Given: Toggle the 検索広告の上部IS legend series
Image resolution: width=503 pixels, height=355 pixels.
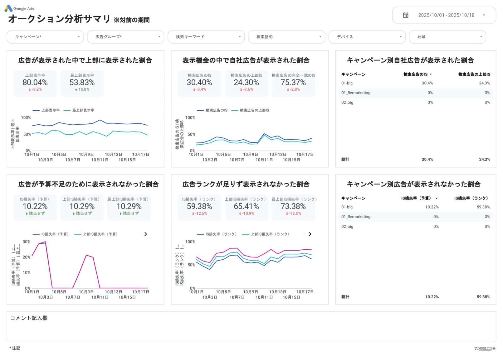Looking at the screenshot, I should point(255,110).
